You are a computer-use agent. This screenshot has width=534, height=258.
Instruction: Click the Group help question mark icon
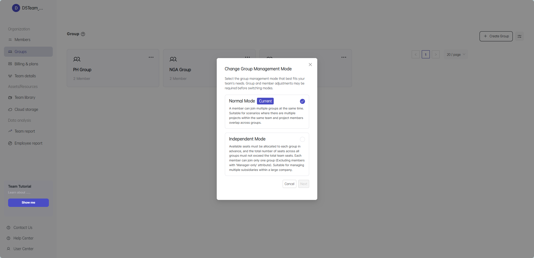(x=83, y=34)
